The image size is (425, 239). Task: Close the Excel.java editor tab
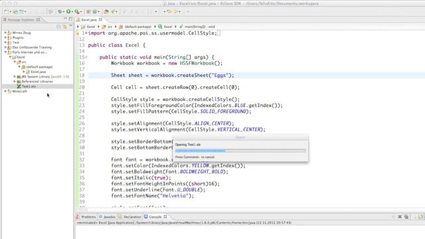(100, 19)
